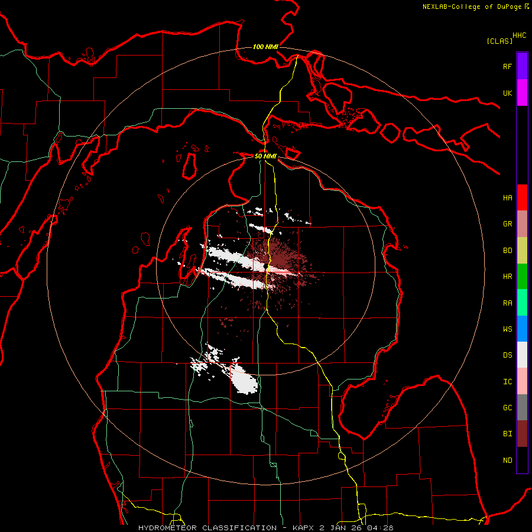The width and height of the screenshot is (532, 532).
Task: Click the BI brown legend swatch
Action: 522,434
